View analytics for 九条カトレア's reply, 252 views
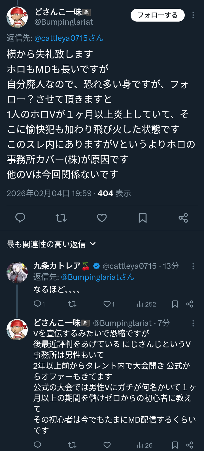204x451 pixels. [x=146, y=304]
